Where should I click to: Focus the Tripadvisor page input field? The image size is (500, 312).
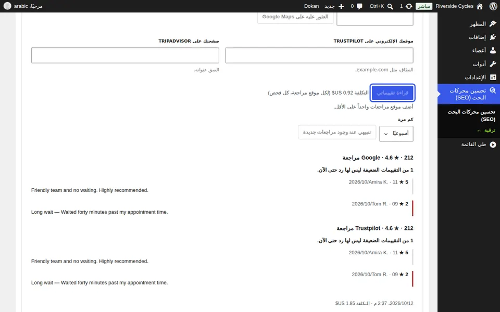(x=125, y=56)
